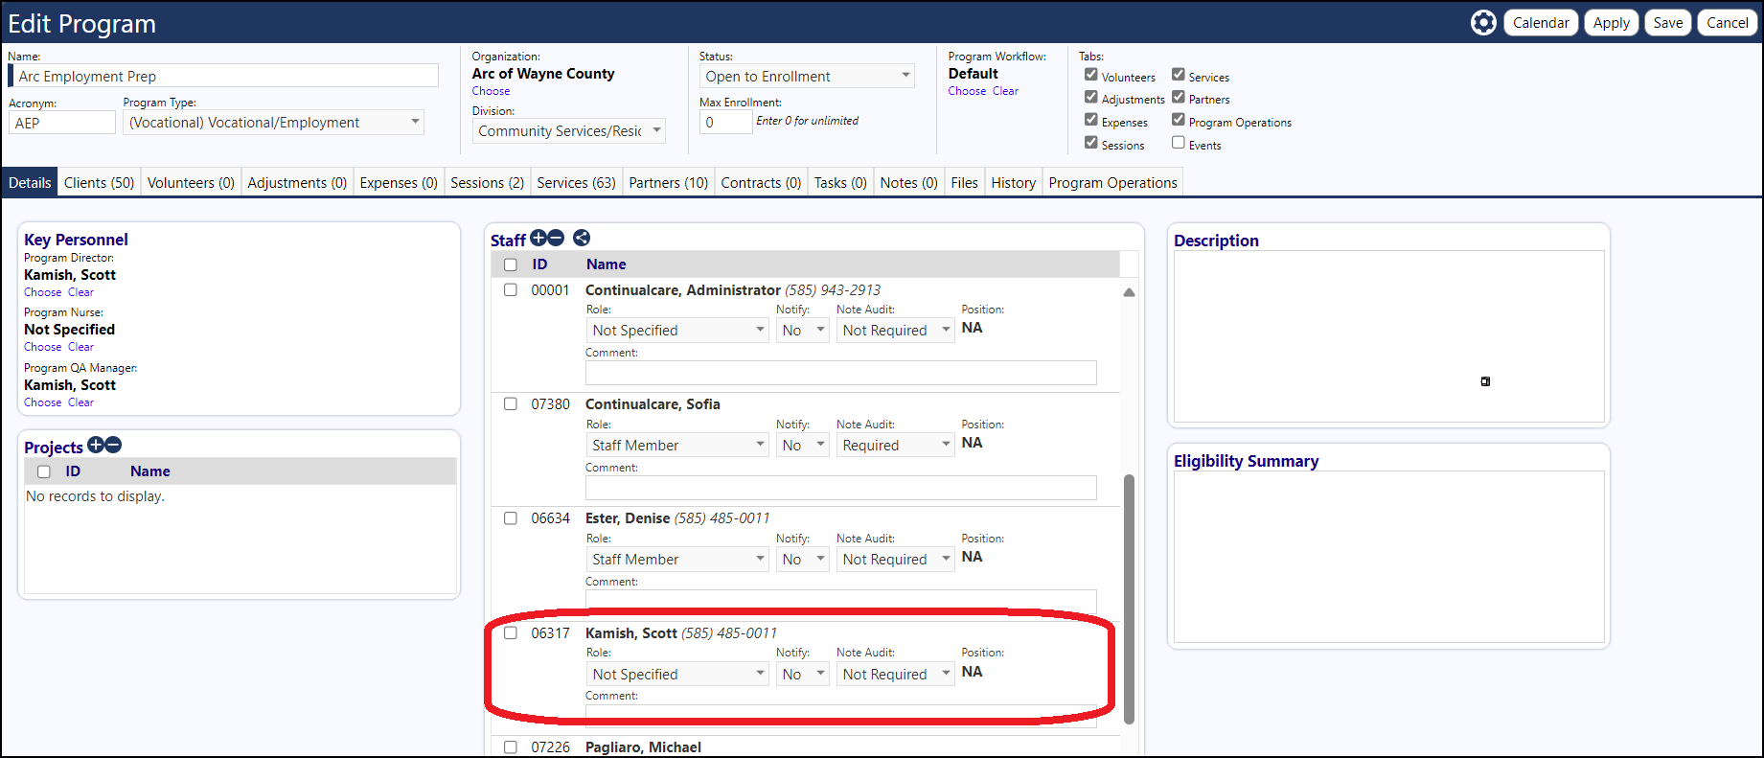Open Role dropdown for Continualcare, Administrator
The height and width of the screenshot is (758, 1764).
677,331
